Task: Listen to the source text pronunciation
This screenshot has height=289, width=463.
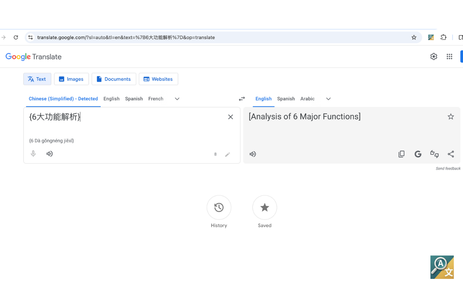Action: pos(50,154)
